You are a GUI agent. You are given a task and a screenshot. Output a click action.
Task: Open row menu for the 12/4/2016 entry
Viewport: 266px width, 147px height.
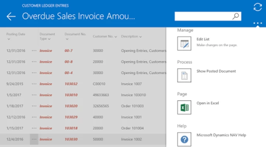[34, 139]
